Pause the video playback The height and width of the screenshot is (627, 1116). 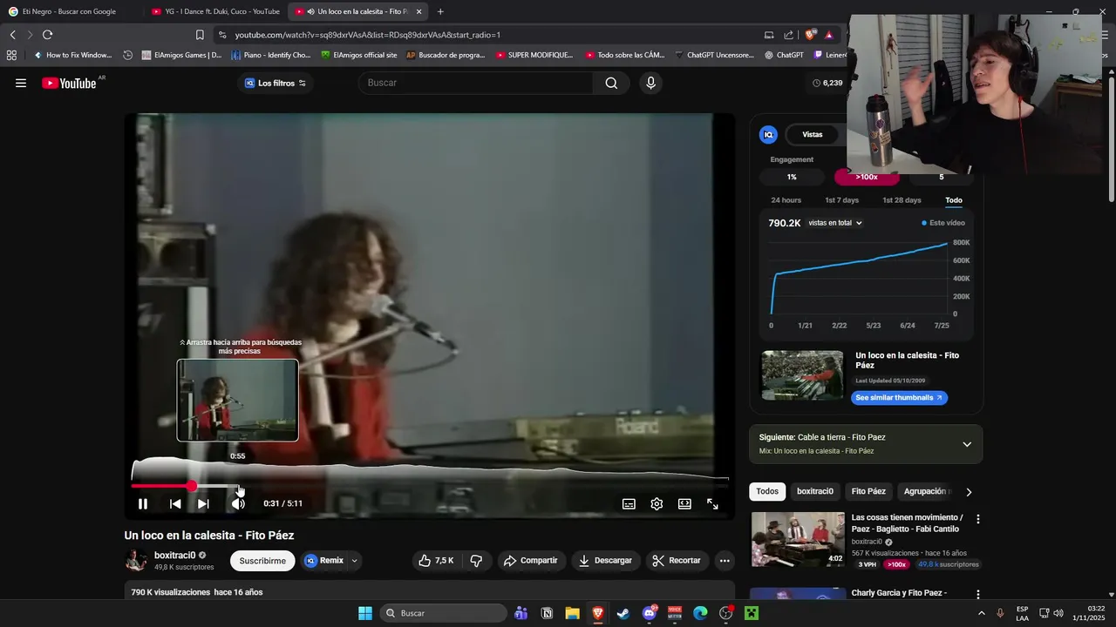tap(143, 503)
